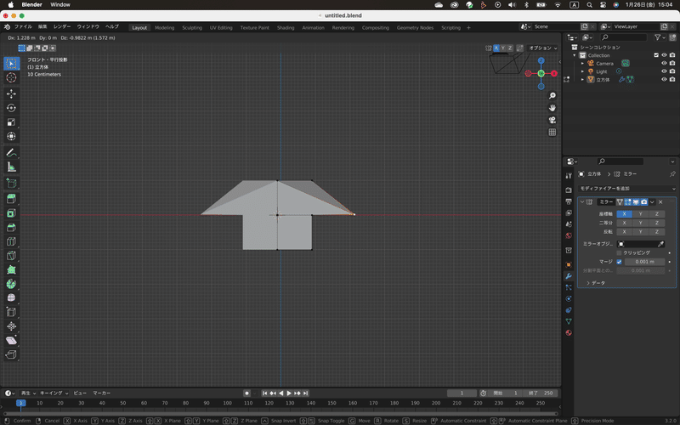Viewport: 680px width, 425px height.
Task: Expand the Light item in the outliner
Action: [x=582, y=71]
